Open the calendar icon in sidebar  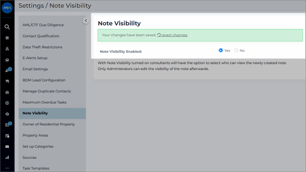[7, 136]
